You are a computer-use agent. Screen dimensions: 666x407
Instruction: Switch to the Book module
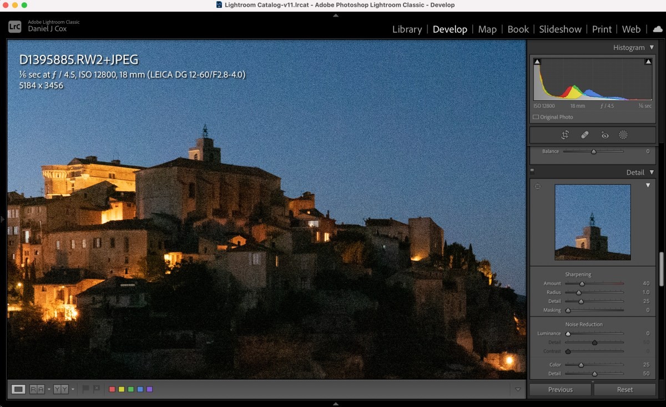518,29
